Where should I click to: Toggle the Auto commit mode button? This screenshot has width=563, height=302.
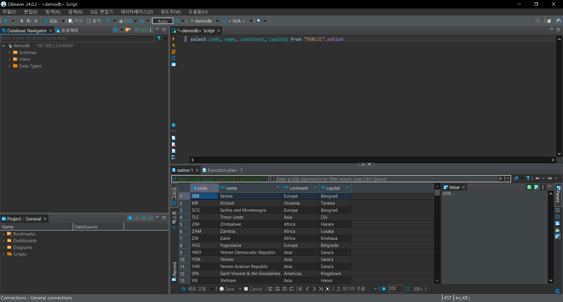(x=162, y=21)
